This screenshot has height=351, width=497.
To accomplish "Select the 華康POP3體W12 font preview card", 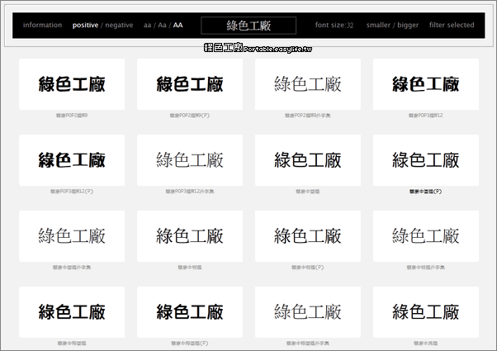I will [x=426, y=84].
